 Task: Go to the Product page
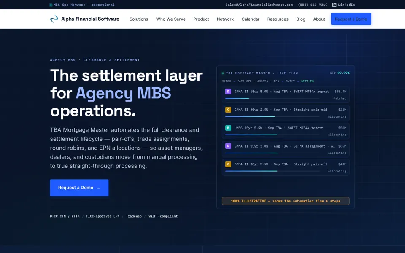(x=201, y=19)
